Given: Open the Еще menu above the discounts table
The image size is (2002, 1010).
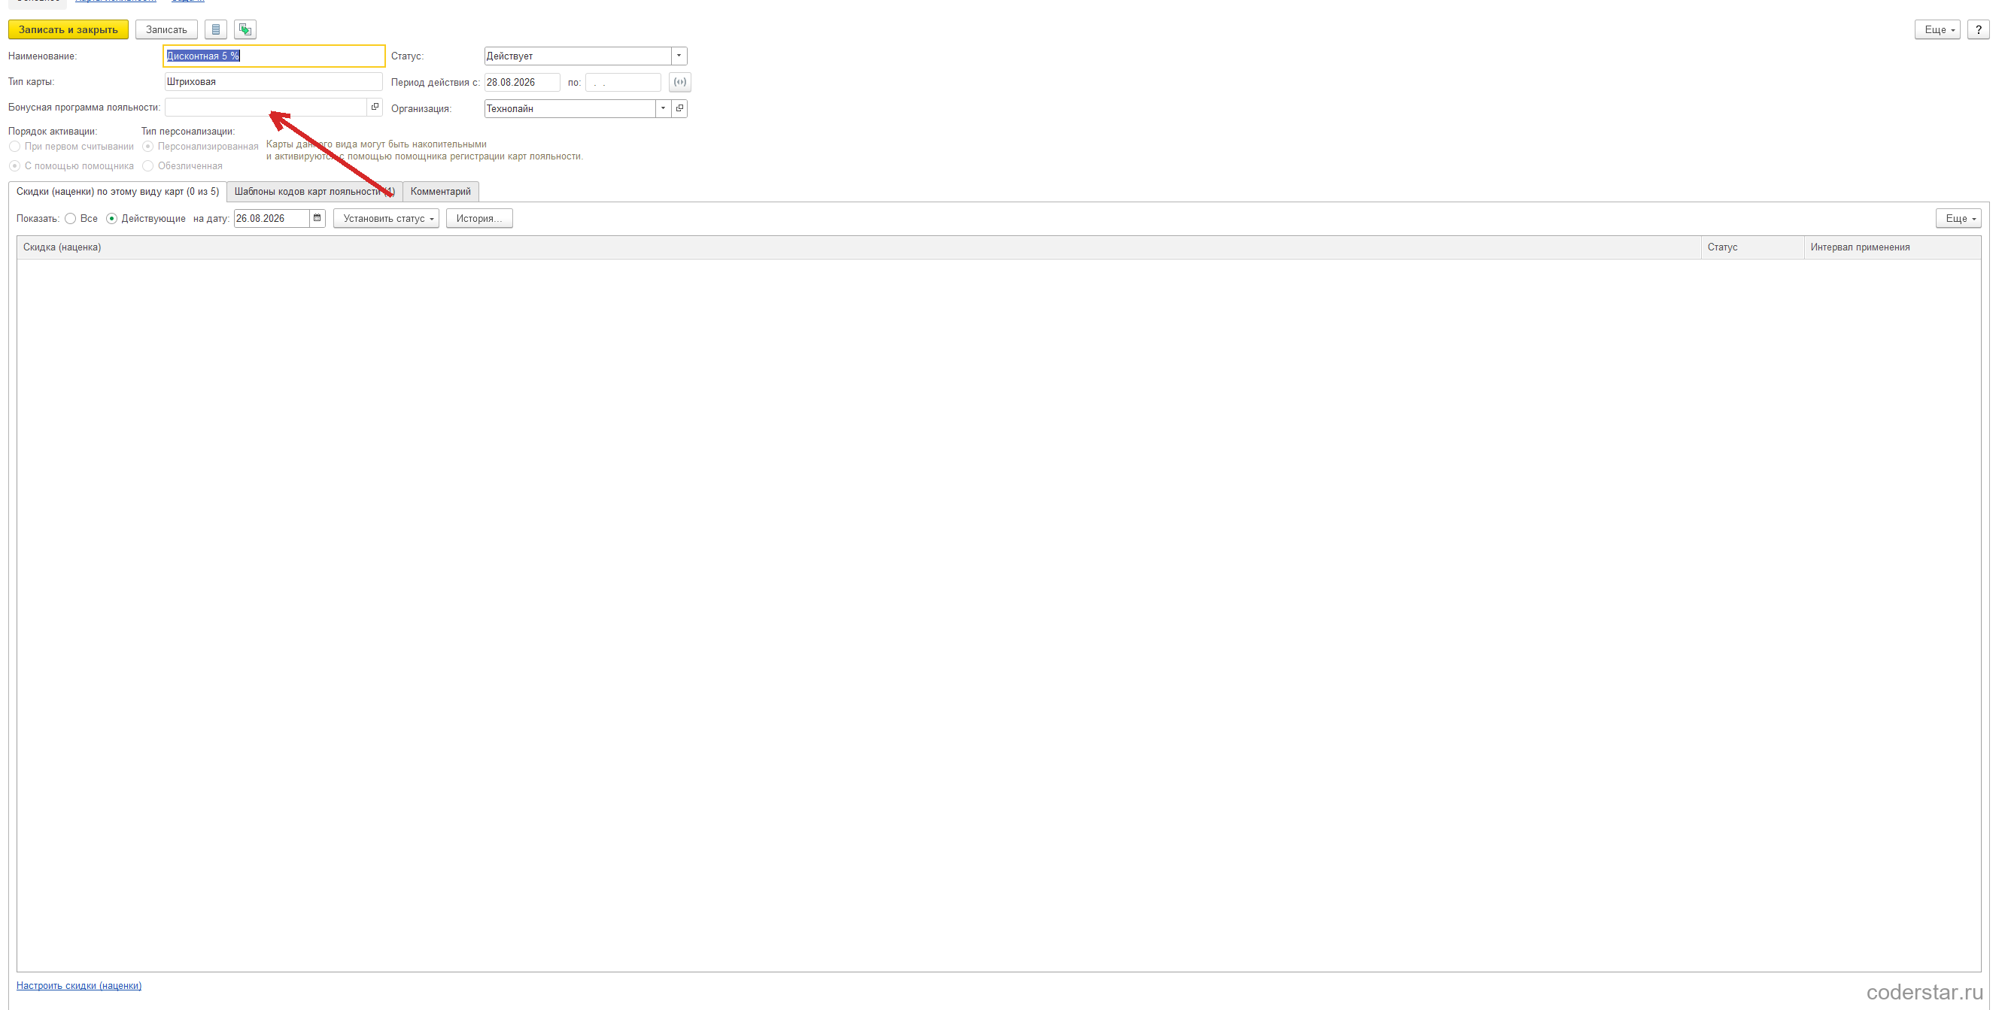Looking at the screenshot, I should pyautogui.click(x=1958, y=219).
